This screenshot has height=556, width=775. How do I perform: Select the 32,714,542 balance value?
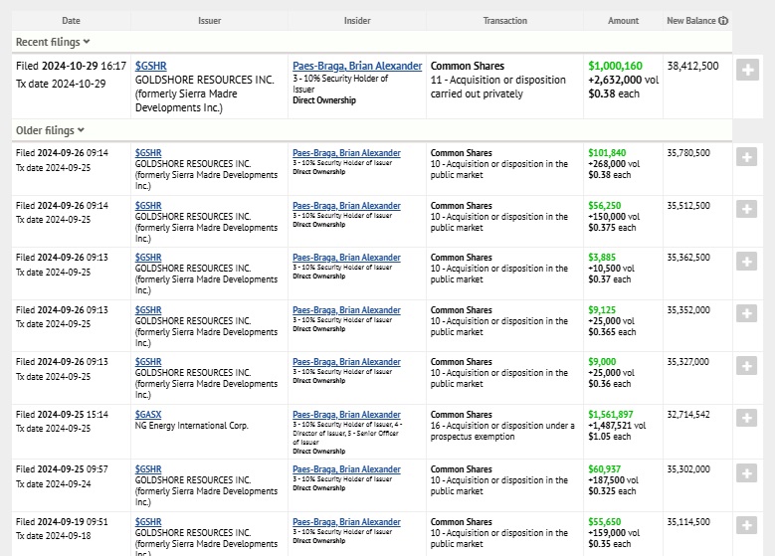tap(688, 415)
